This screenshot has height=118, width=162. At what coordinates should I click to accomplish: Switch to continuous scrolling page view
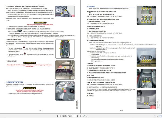tap(158, 116)
